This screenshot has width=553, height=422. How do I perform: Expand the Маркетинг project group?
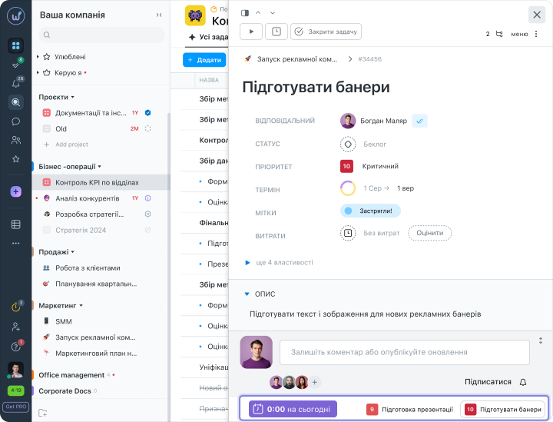pos(80,305)
